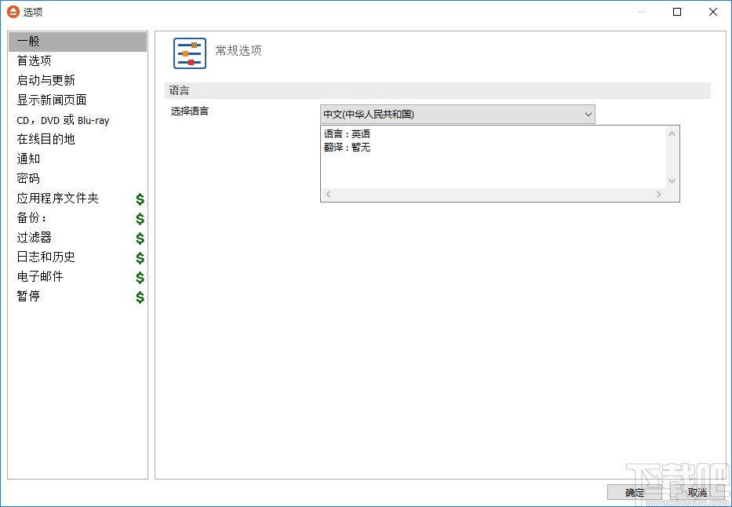Click the orange app icon in title bar

coord(13,12)
